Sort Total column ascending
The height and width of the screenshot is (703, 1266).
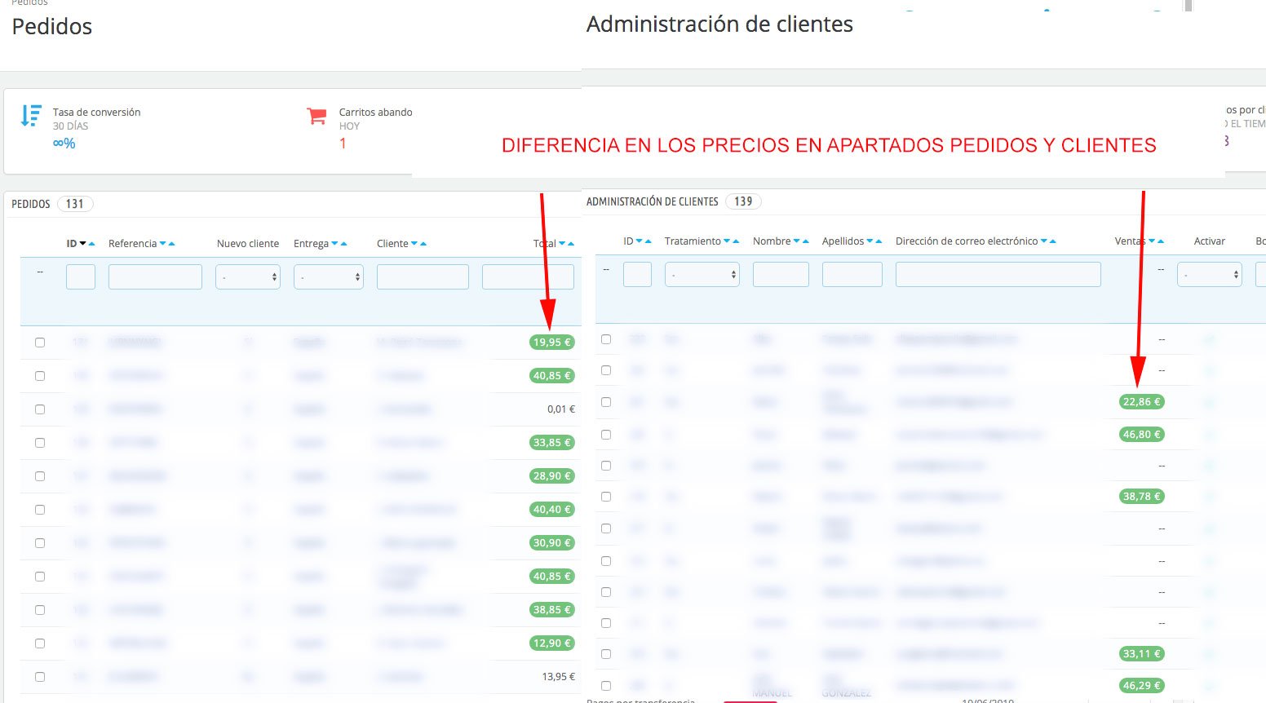[x=571, y=244]
